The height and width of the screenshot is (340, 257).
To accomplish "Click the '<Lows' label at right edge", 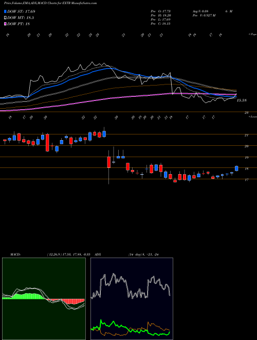I will 252,116.
